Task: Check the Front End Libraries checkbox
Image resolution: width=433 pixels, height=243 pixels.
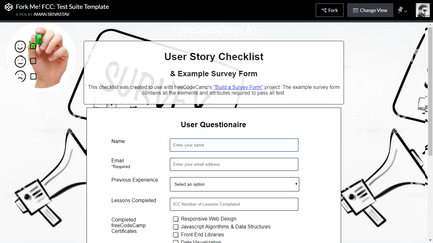Action: click(x=176, y=235)
